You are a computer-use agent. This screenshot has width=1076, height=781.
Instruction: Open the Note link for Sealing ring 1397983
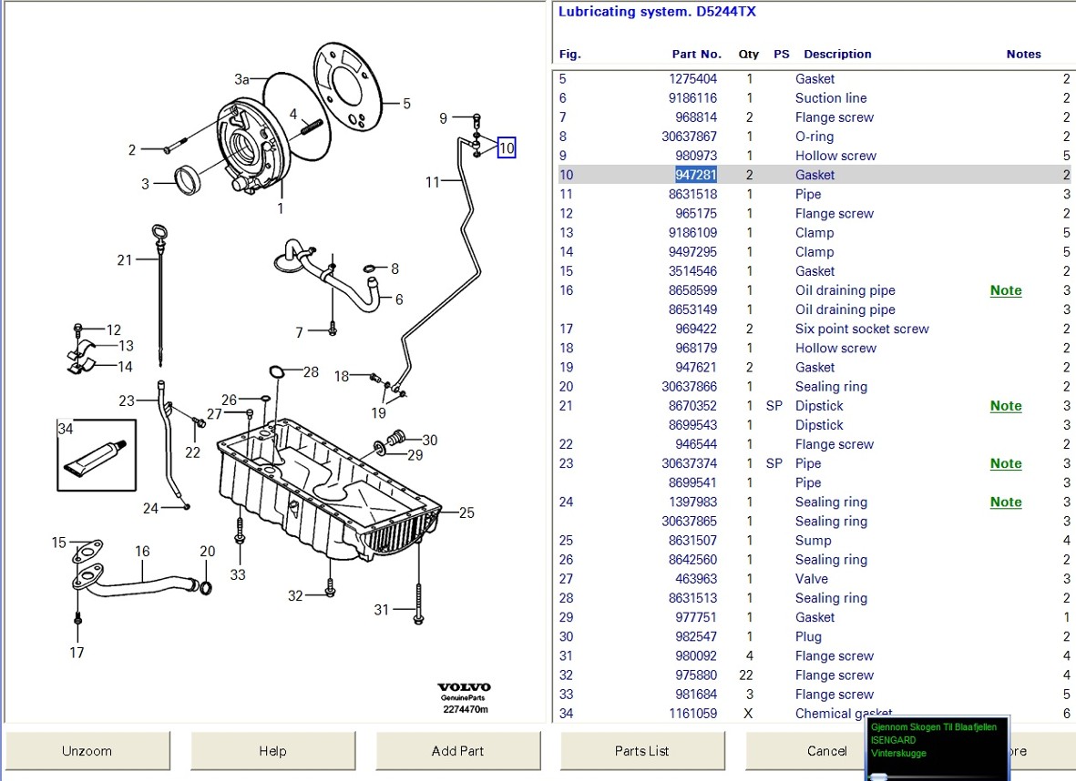(1005, 502)
